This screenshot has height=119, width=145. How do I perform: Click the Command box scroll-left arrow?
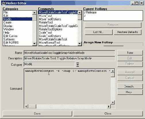tap(26, 106)
